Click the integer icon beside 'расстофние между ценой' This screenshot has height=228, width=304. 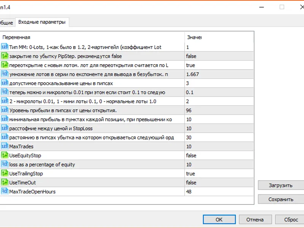tap(5, 128)
